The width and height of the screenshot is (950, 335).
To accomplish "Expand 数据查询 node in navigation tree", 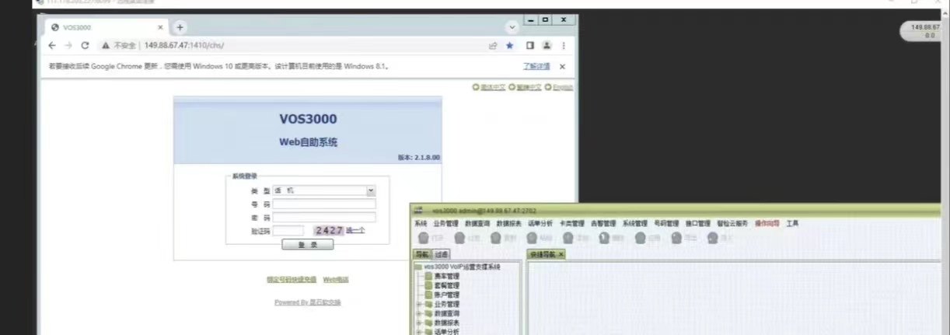I will coord(418,313).
